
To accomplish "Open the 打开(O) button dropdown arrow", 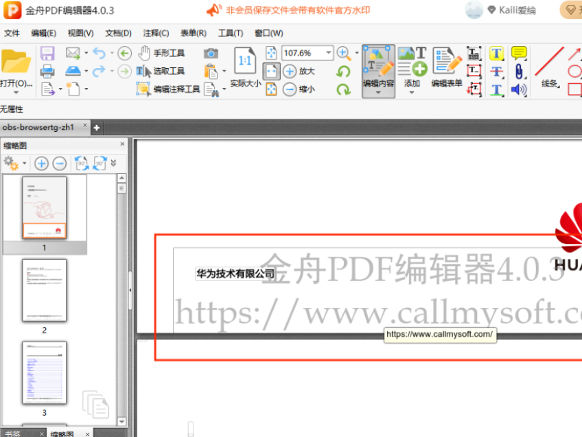I will [16, 93].
